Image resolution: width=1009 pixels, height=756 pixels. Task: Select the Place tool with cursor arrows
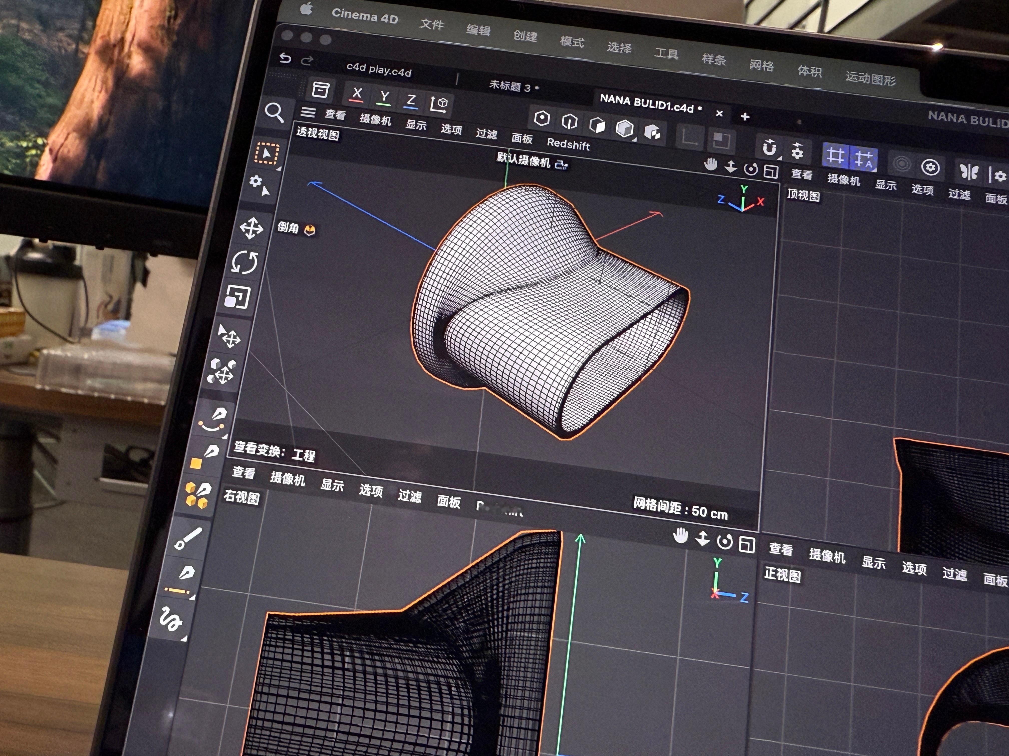229,336
